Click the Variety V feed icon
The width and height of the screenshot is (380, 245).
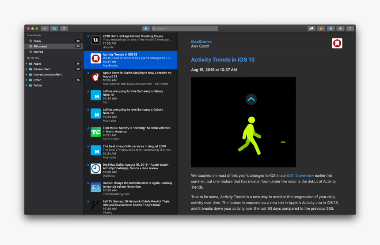95,205
